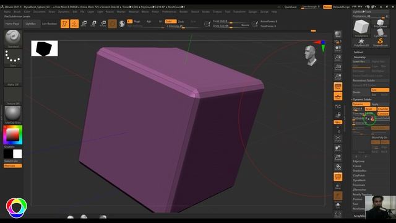Screen dimensions: 396x223
Task: Click the QuickSave button
Action: [290, 7]
